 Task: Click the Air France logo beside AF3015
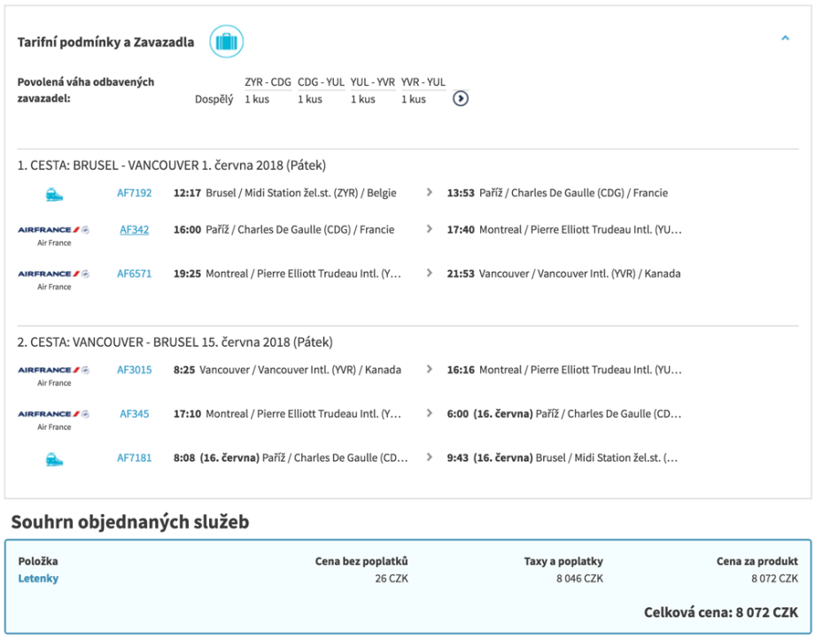54,371
